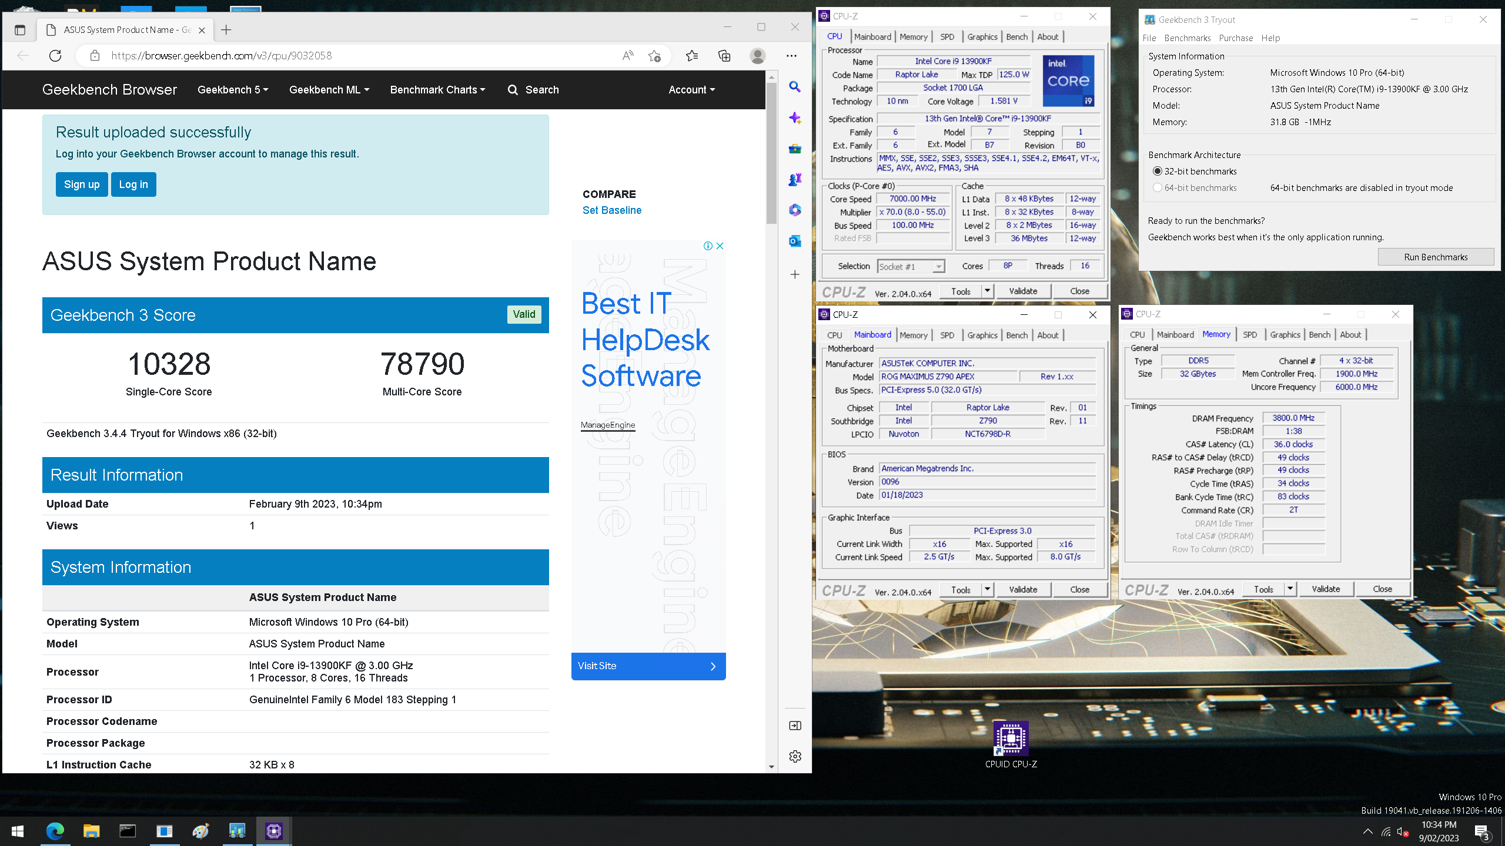
Task: Open Tools dropdown arrow in Mainboard CPU-Z window
Action: [987, 589]
